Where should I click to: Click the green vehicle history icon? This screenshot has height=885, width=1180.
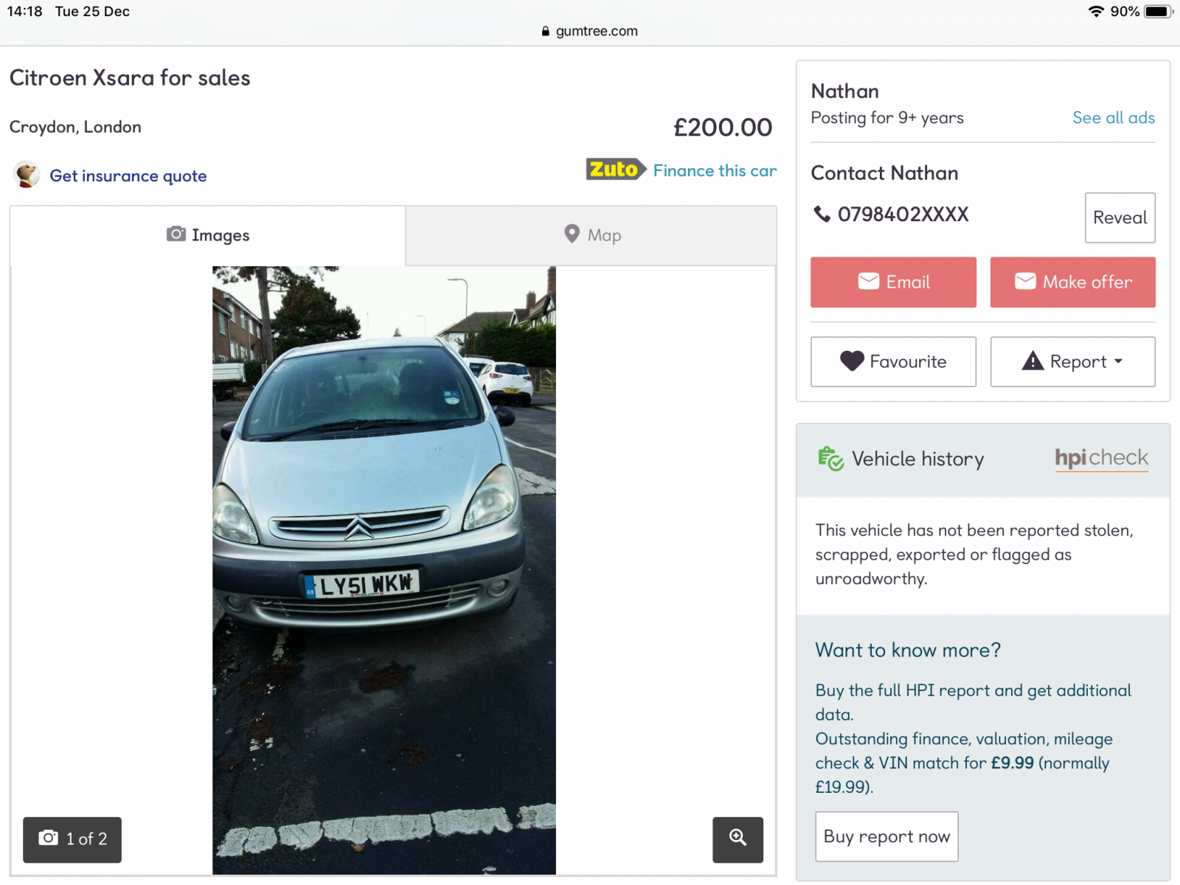[x=830, y=459]
